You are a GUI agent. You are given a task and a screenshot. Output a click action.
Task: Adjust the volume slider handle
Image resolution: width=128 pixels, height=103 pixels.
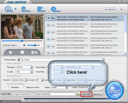click(35, 45)
